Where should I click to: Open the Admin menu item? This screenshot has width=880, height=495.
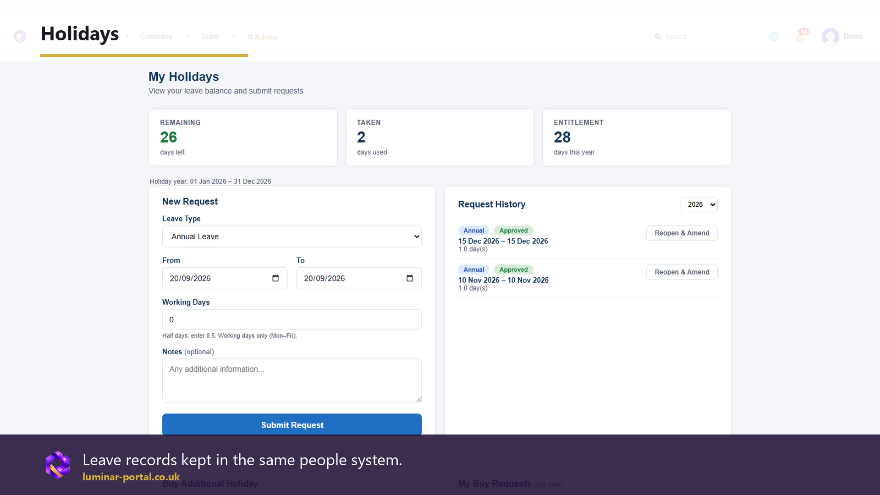[262, 37]
